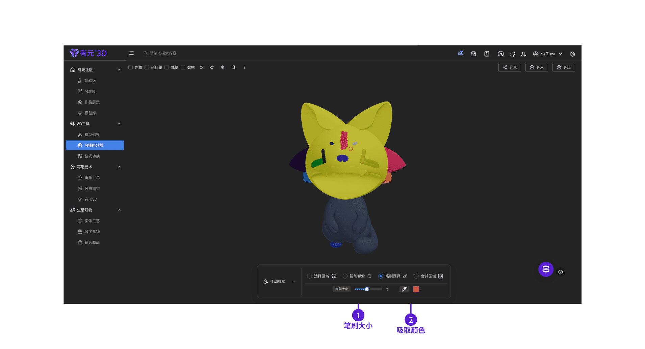Click the 导出 export button
This screenshot has width=645, height=349.
(564, 67)
